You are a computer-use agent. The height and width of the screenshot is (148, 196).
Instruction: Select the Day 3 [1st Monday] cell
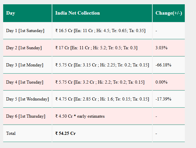click(27, 65)
